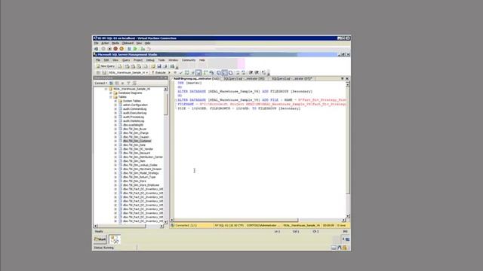Click the query editor horizontal scrollbar
Image resolution: width=483 pixels, height=271 pixels.
[x=258, y=220]
